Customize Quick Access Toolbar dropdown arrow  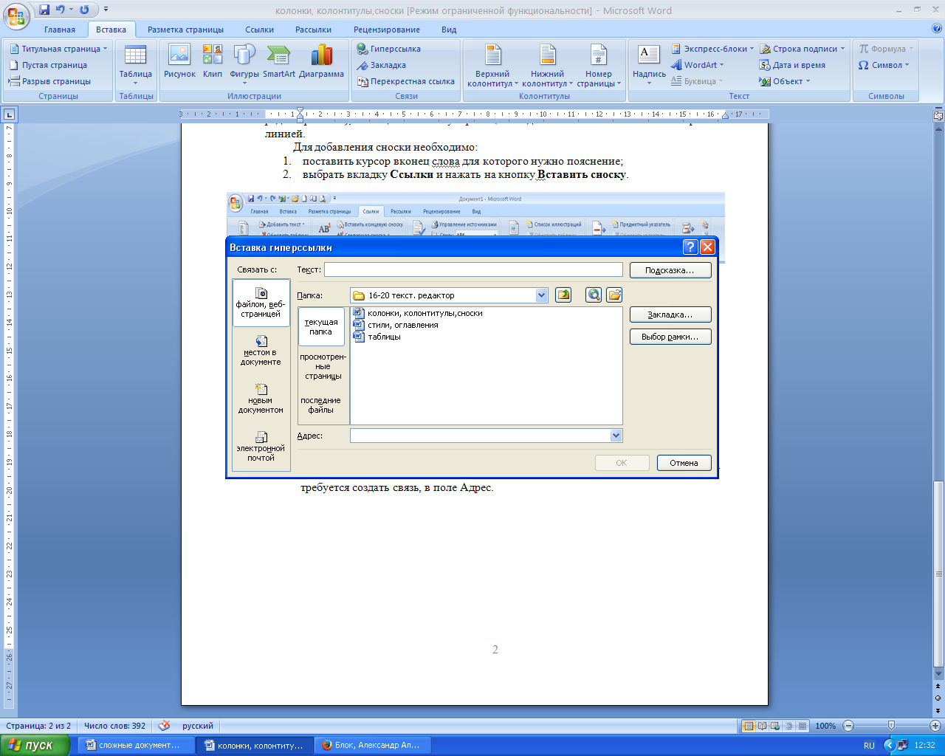coord(106,10)
